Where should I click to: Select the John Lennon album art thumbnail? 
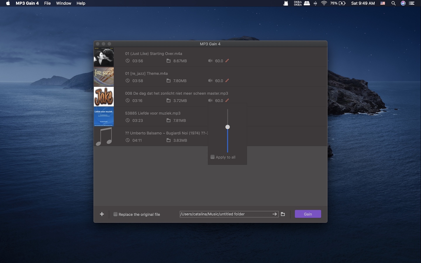click(x=104, y=57)
